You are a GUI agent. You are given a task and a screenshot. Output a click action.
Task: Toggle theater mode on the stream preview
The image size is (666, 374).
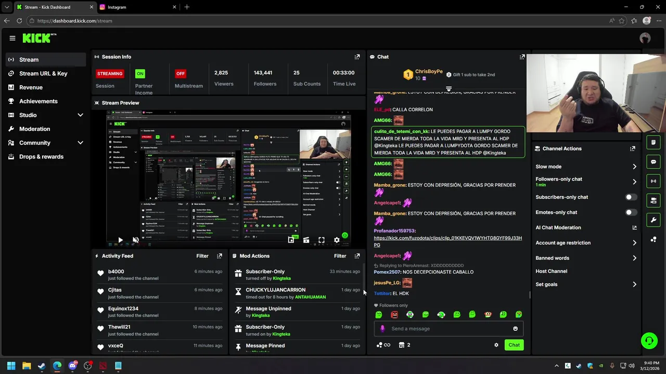pyautogui.click(x=306, y=240)
